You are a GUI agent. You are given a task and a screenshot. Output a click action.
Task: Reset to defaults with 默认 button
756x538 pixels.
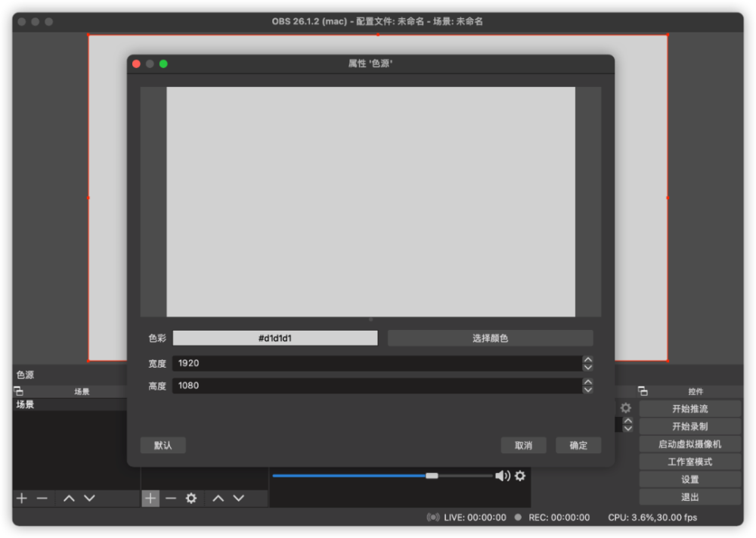(163, 446)
